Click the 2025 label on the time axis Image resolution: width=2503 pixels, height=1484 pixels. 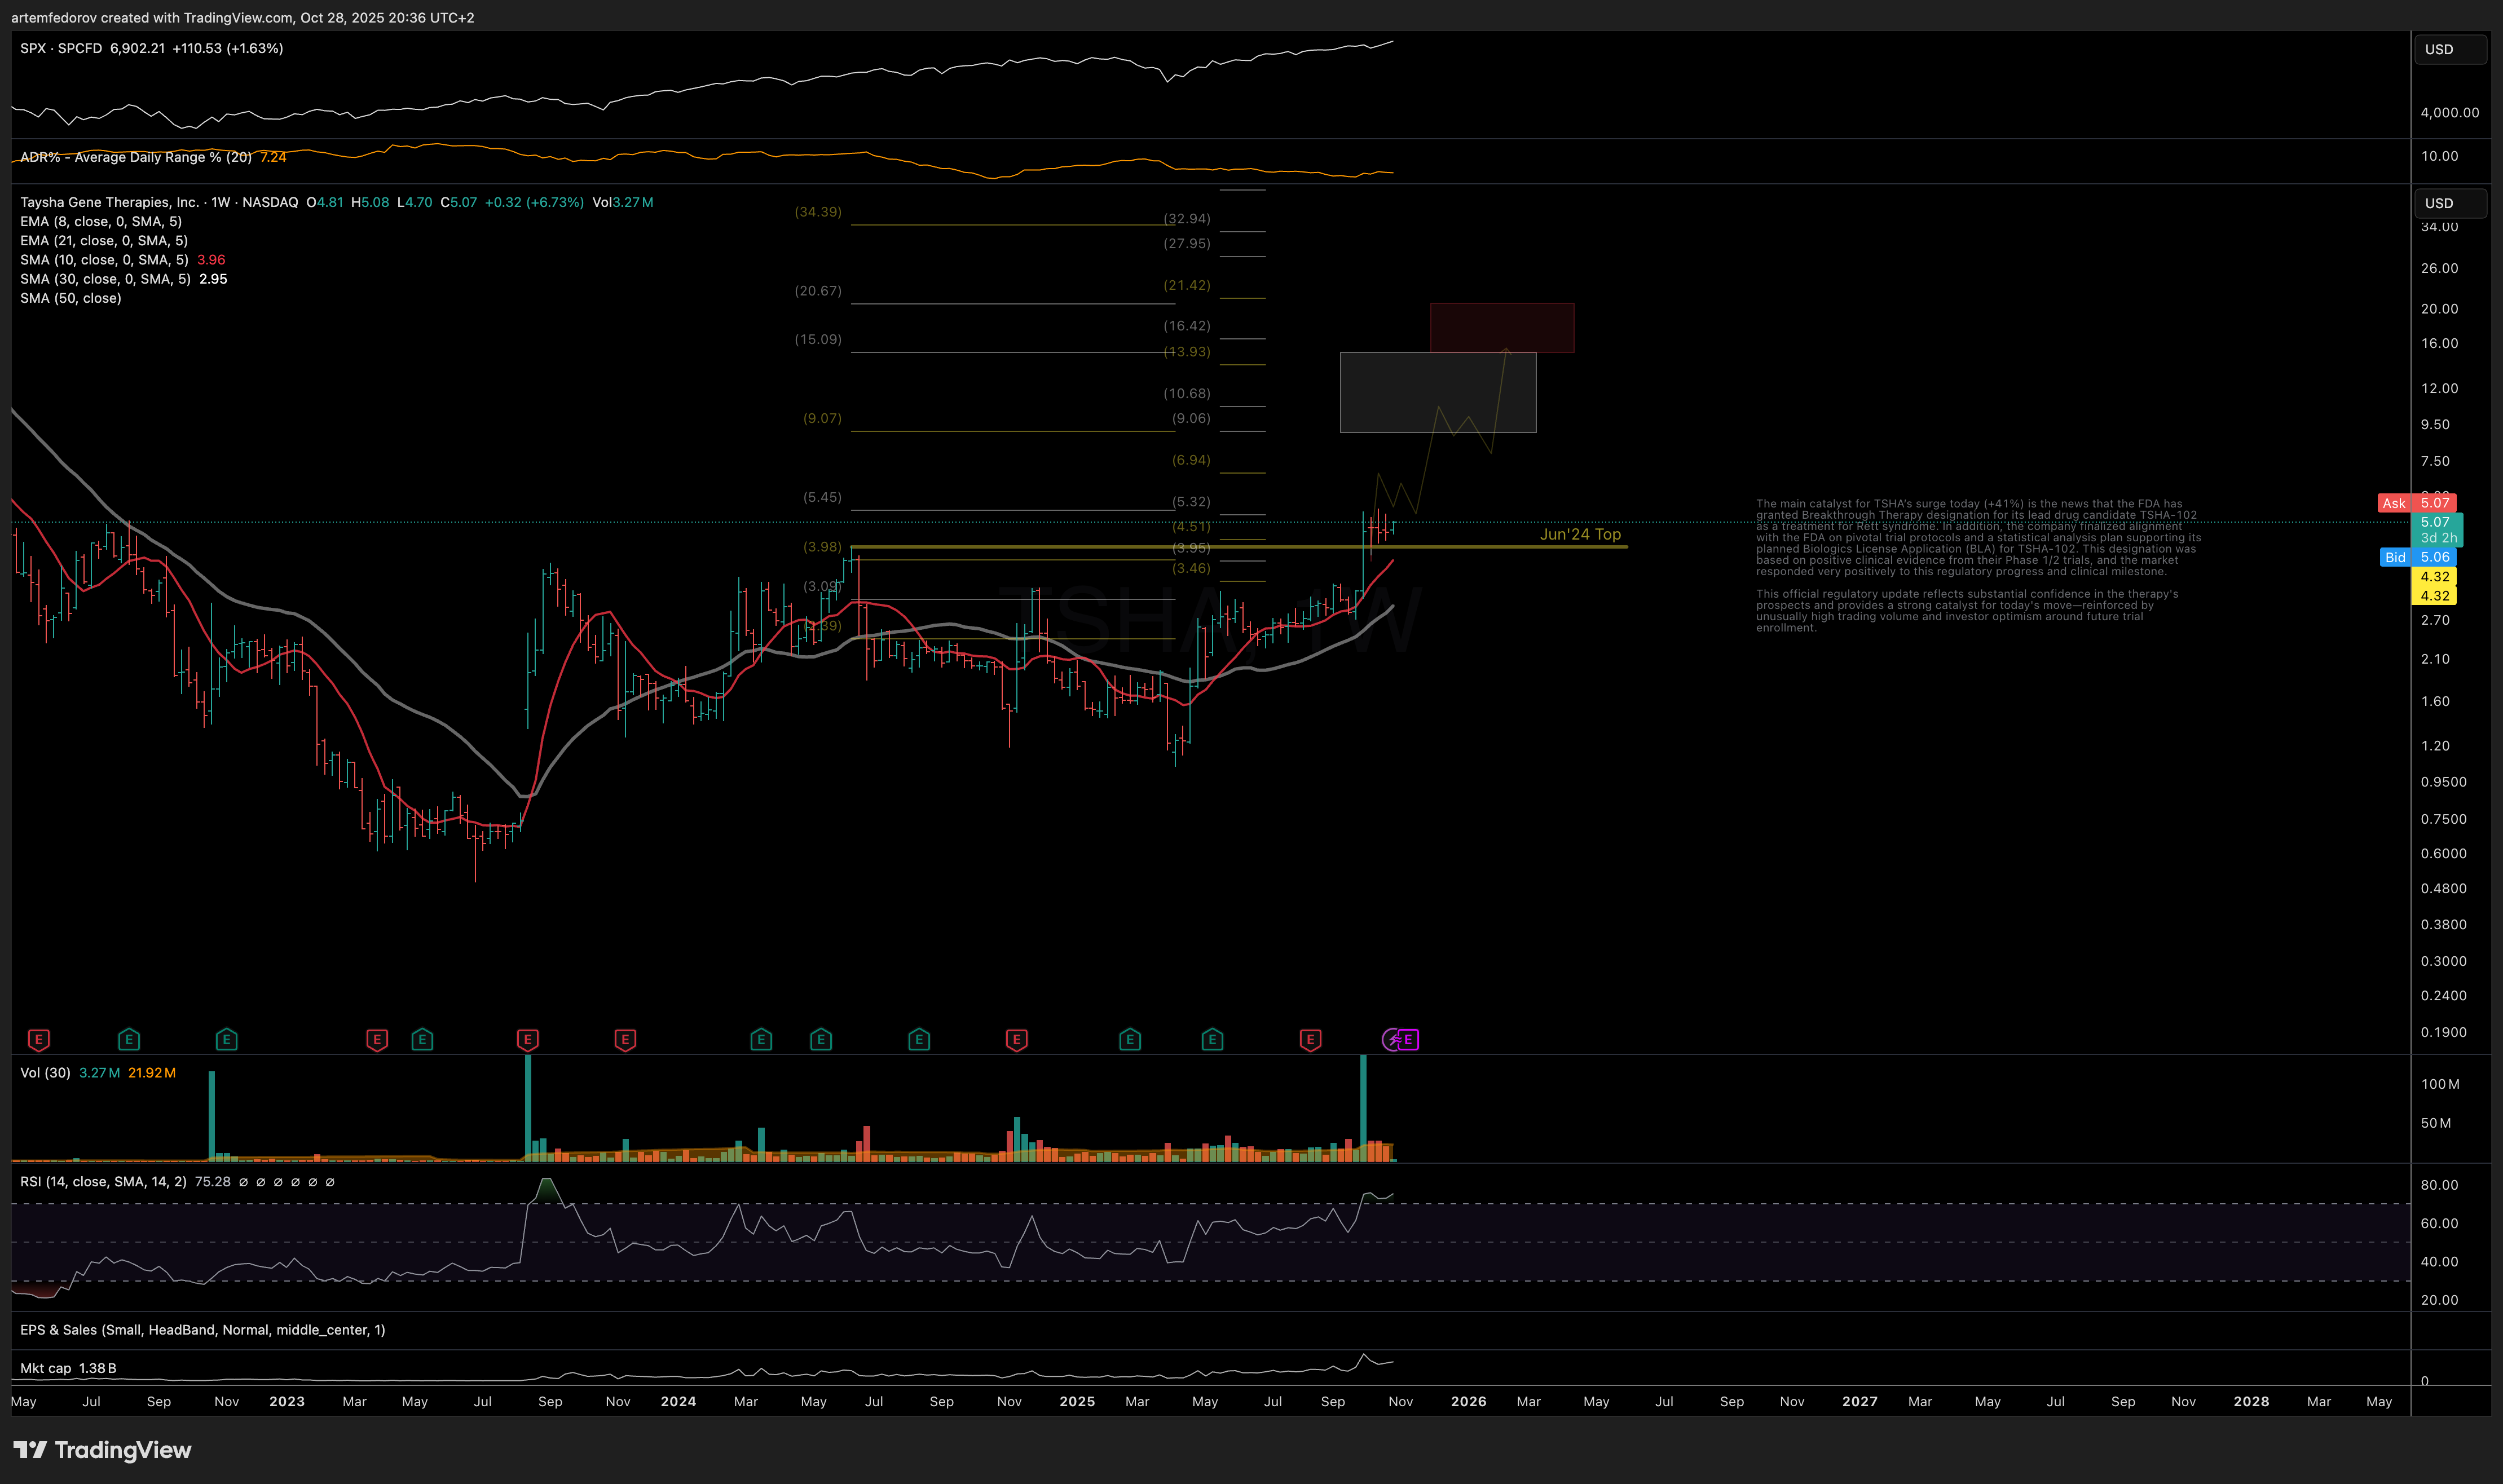click(1077, 1401)
